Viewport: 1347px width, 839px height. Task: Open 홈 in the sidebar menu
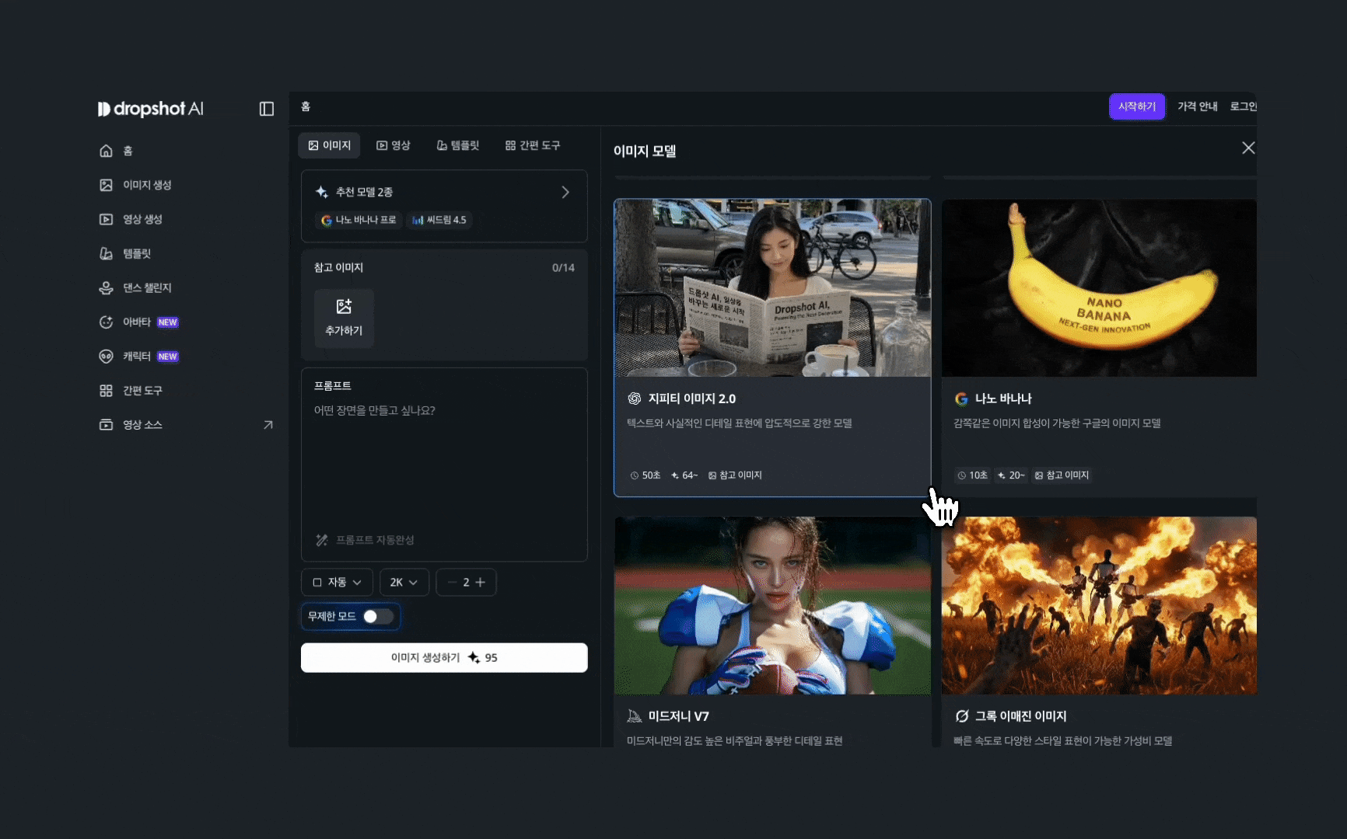pyautogui.click(x=128, y=151)
